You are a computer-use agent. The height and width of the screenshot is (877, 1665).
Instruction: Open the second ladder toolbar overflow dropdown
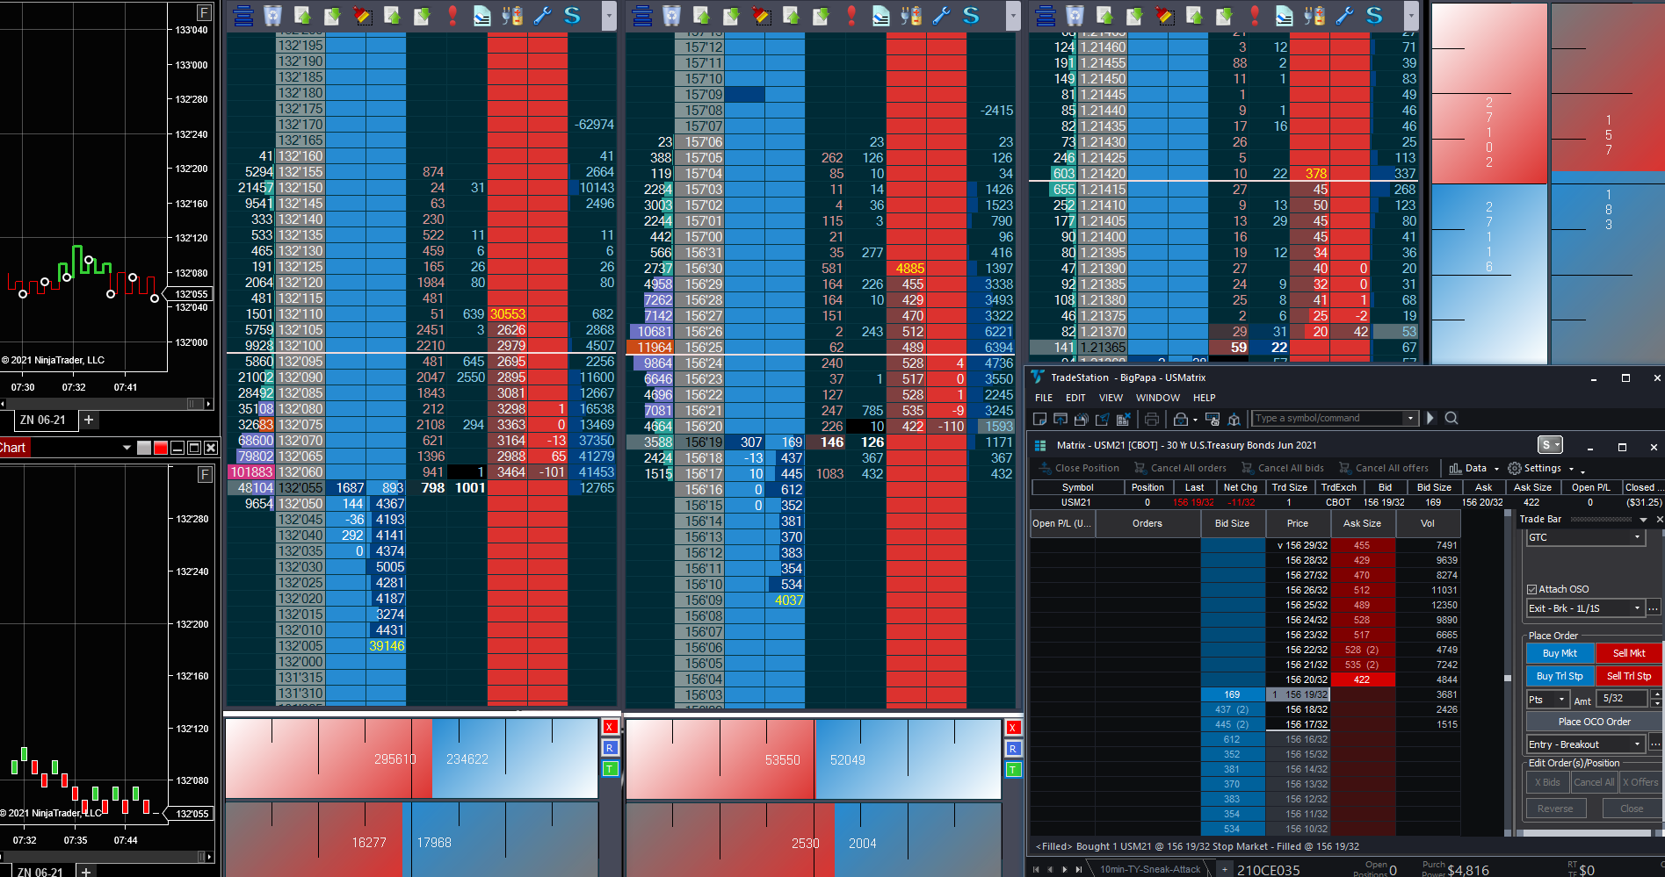[x=1013, y=15]
